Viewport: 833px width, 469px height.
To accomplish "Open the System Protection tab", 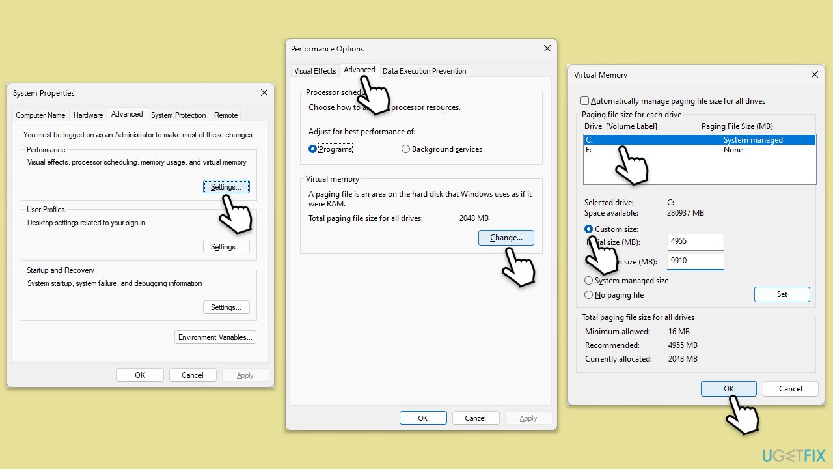I will pyautogui.click(x=178, y=115).
